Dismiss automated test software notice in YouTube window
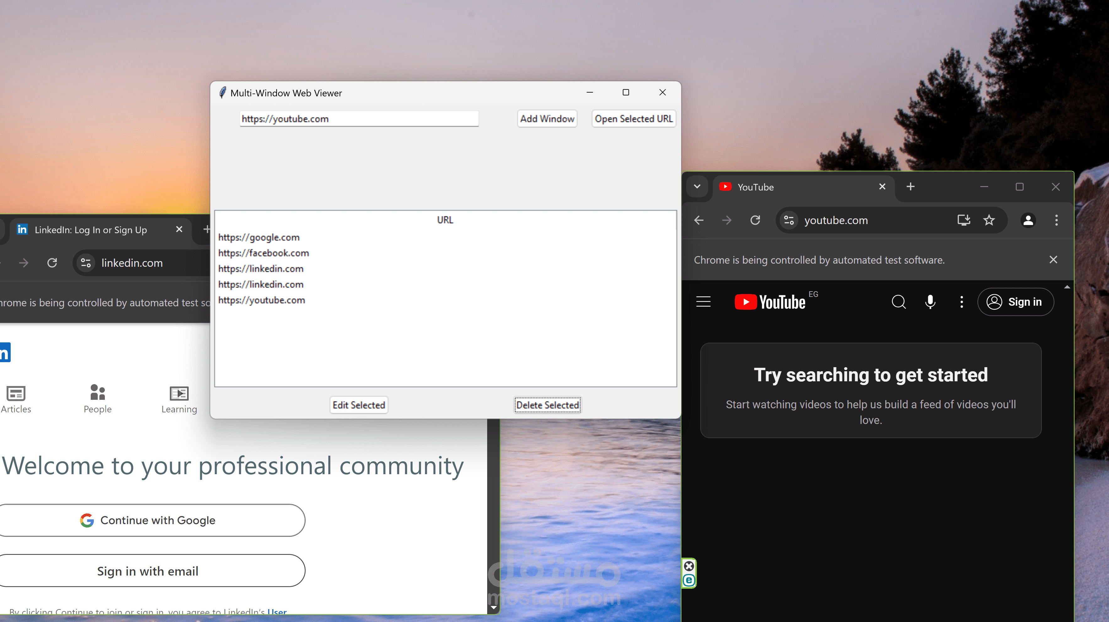 1053,260
